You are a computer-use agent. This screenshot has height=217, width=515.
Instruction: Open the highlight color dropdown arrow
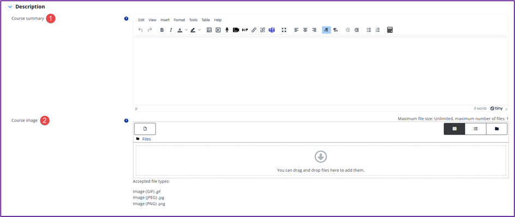pos(199,30)
